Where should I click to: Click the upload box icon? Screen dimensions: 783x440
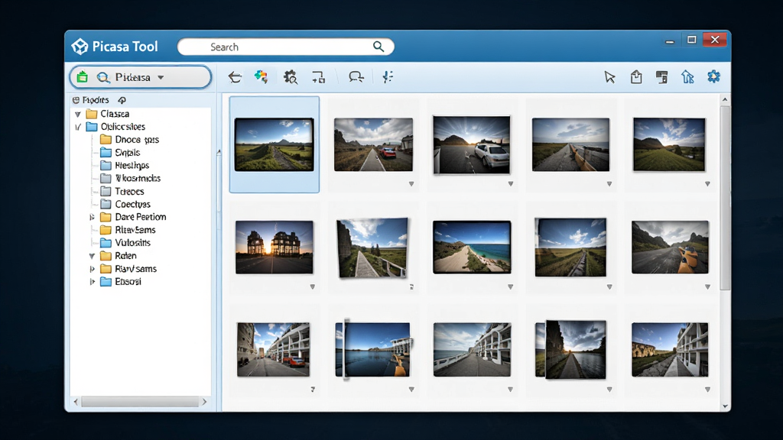(636, 77)
